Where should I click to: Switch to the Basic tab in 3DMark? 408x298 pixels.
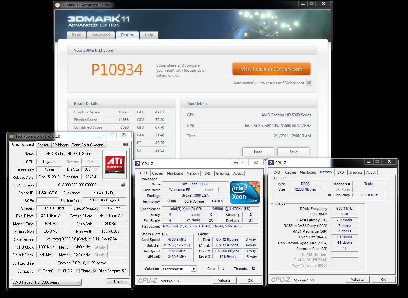pyautogui.click(x=77, y=35)
